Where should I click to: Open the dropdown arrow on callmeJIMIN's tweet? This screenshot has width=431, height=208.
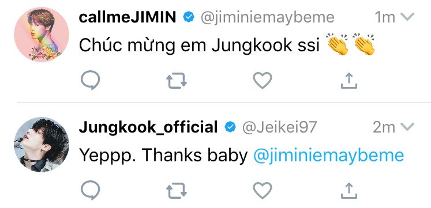click(407, 17)
